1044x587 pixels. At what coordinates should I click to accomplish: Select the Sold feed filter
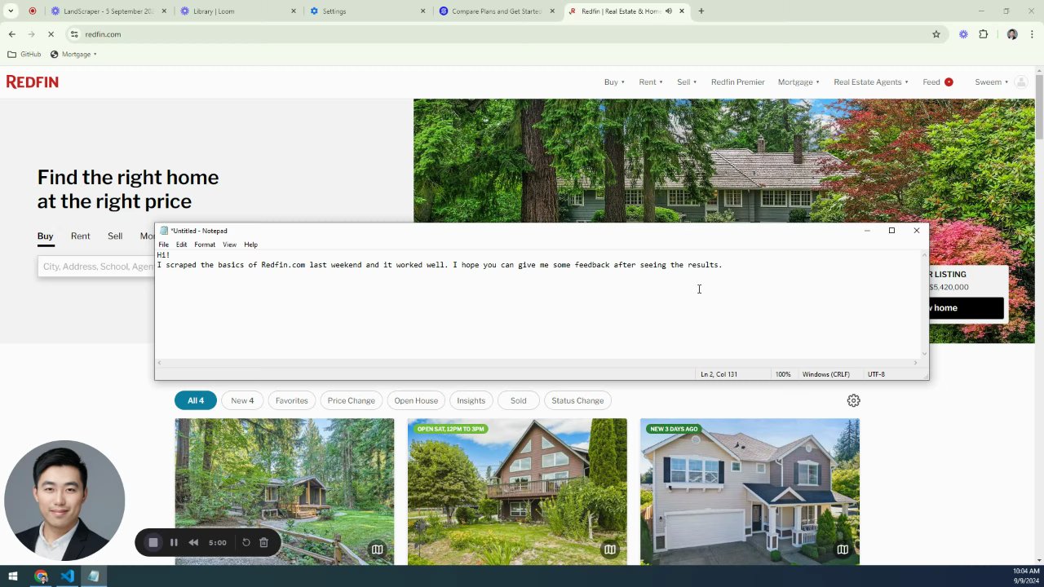coord(518,400)
